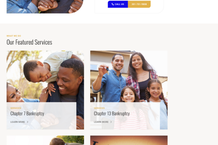Click the chevron arrow beside Chapter 7 Learn More

coord(28,122)
